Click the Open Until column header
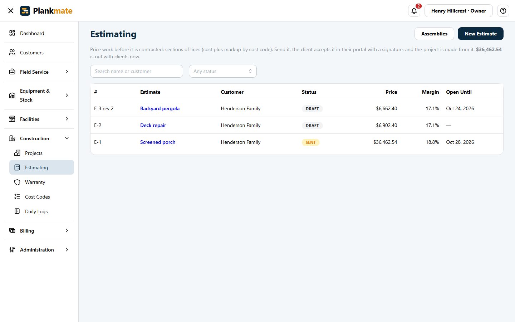The height and width of the screenshot is (322, 515). click(x=459, y=92)
